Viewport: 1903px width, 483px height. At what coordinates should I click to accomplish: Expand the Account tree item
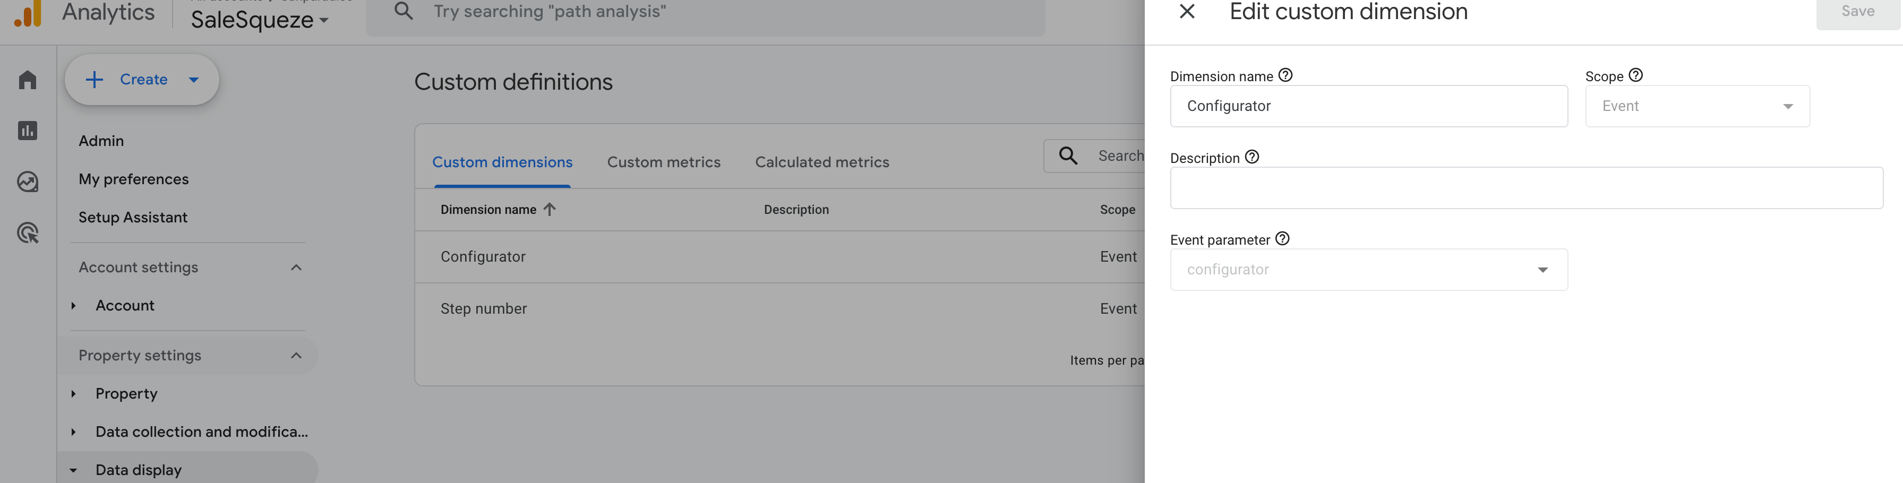pos(73,306)
